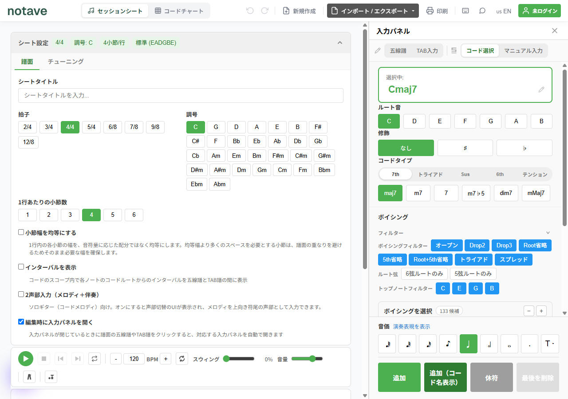Select the half note duration icon
The width and height of the screenshot is (568, 399).
489,344
